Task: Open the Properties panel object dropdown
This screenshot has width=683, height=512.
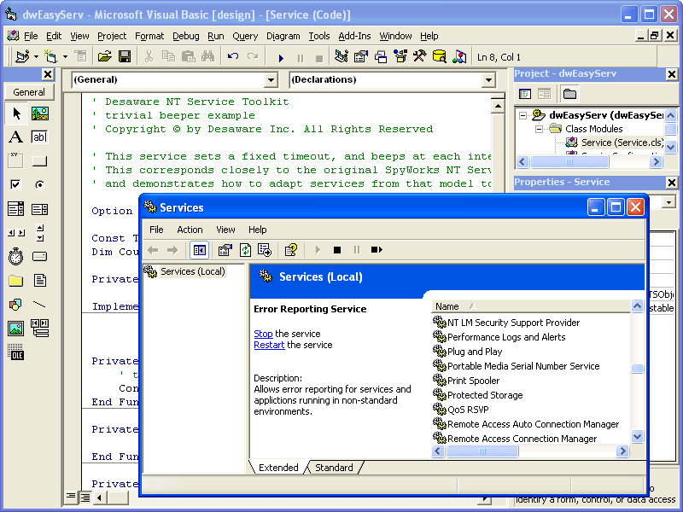Action: (668, 202)
